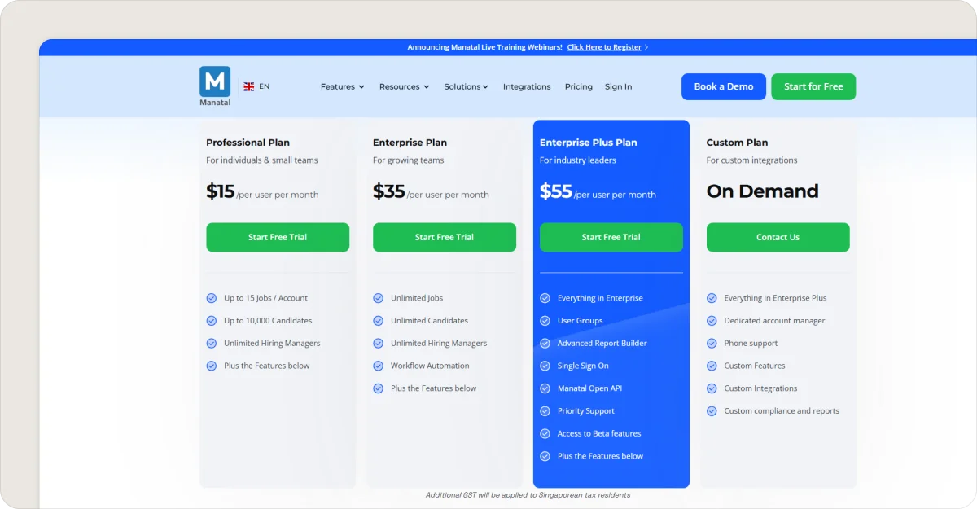Click the $15 price text
Screen dimensions: 977x509
(x=221, y=191)
